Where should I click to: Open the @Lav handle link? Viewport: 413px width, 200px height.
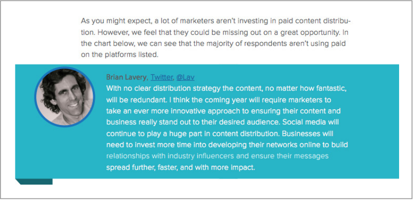coord(185,77)
